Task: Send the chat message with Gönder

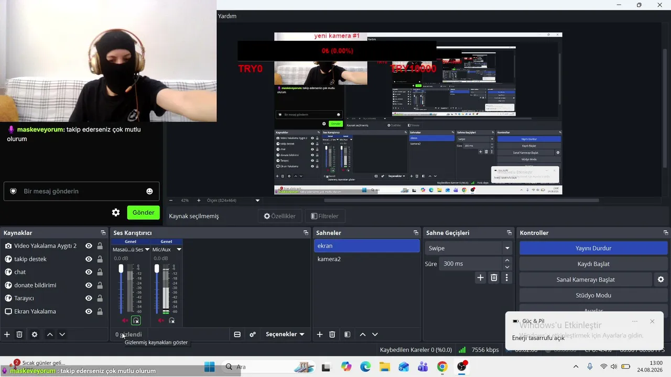Action: coord(143,213)
